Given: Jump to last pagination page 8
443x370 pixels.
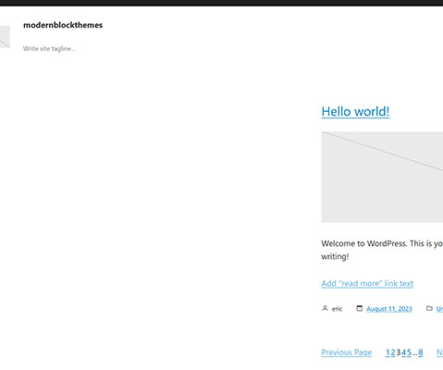Looking at the screenshot, I should click(x=421, y=352).
